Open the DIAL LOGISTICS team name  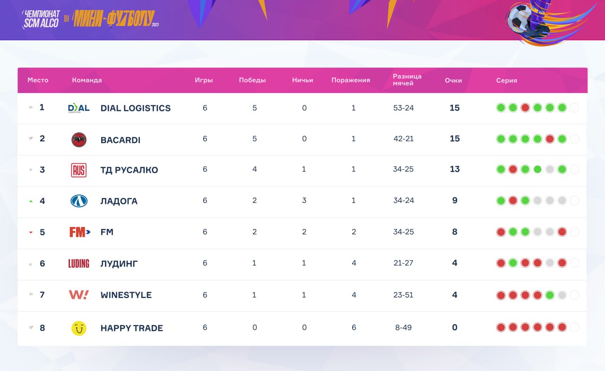point(135,108)
